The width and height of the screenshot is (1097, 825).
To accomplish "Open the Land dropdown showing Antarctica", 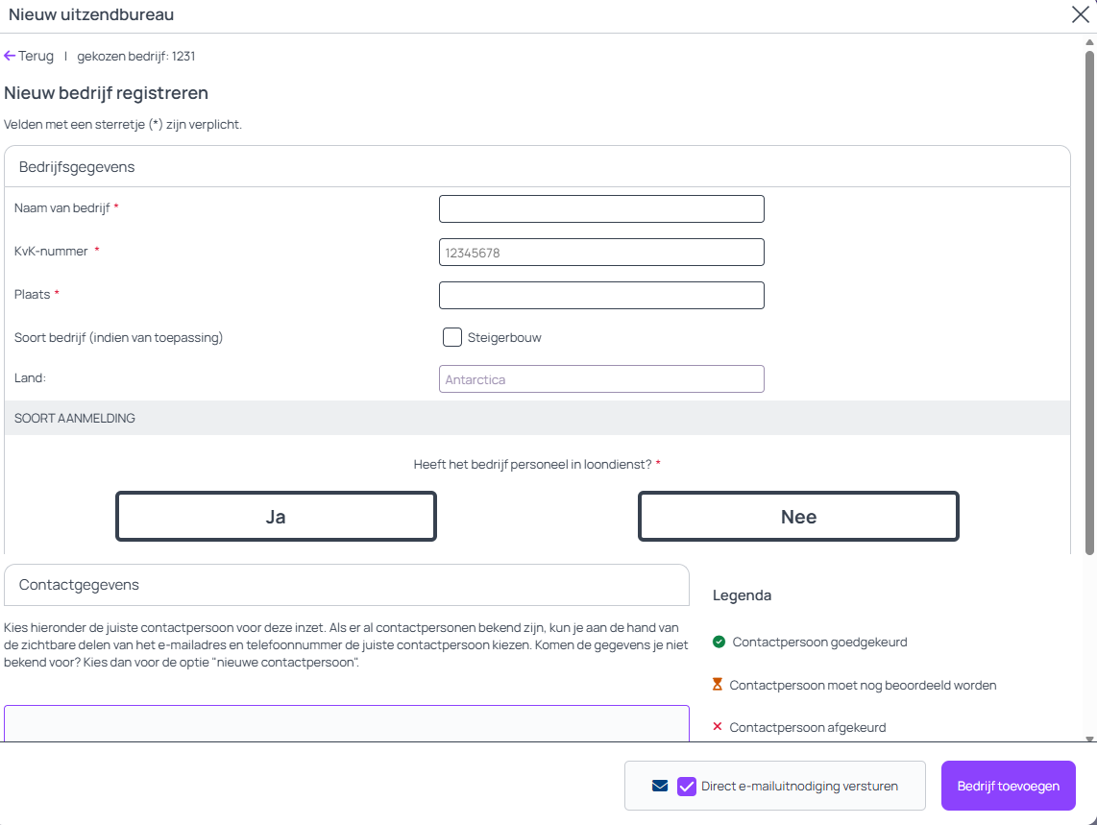I will coord(601,379).
